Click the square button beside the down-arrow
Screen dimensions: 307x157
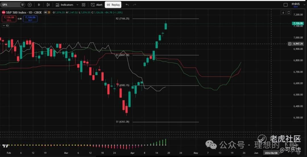click(289, 12)
